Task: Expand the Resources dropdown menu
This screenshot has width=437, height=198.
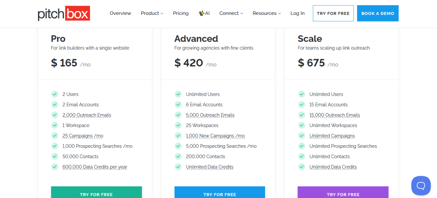Action: pos(266,13)
